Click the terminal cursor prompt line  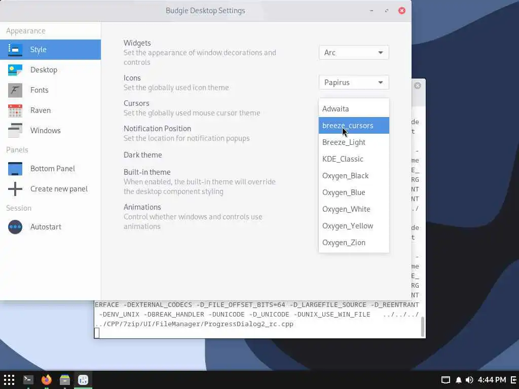click(x=97, y=333)
